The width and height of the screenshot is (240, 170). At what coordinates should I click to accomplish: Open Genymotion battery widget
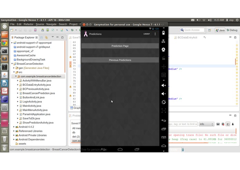[163, 33]
